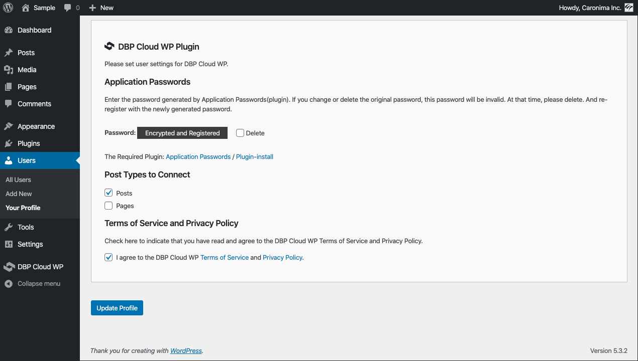This screenshot has height=361, width=638.
Task: Click the Encrypted and Registered password field
Action: point(182,133)
